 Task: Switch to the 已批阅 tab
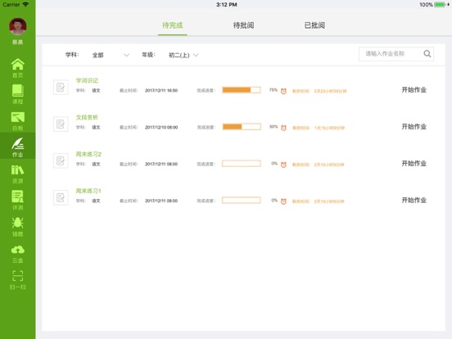click(x=314, y=25)
